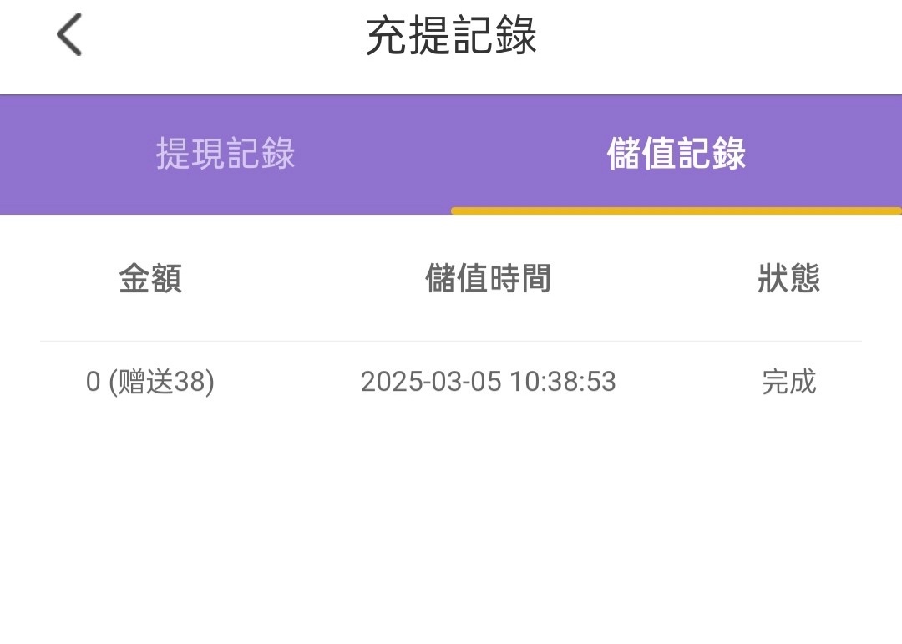The height and width of the screenshot is (644, 902).
Task: Click the 儲值時間 column header
Action: [488, 279]
